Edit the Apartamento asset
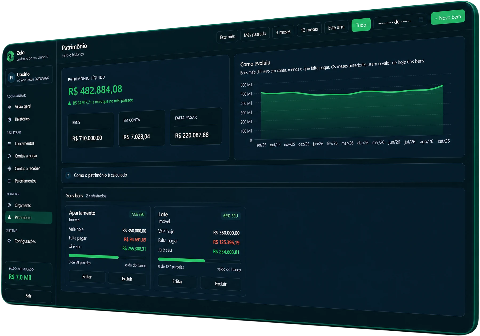Image resolution: width=480 pixels, height=336 pixels. (x=87, y=277)
